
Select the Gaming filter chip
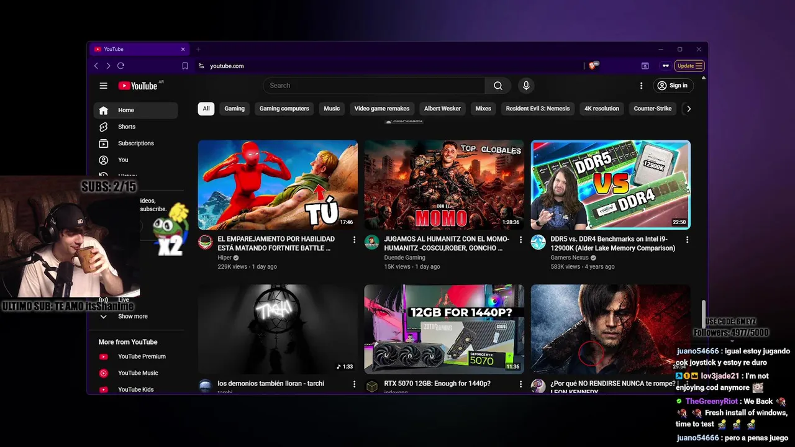click(x=234, y=109)
